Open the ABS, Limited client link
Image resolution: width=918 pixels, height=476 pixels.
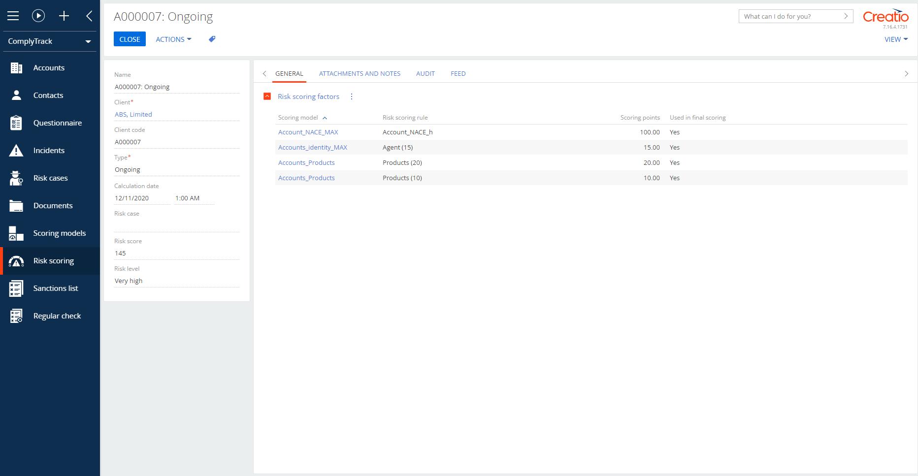pyautogui.click(x=133, y=114)
